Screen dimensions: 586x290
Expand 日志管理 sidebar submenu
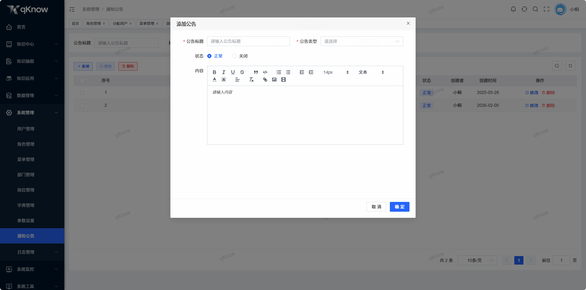(x=32, y=252)
